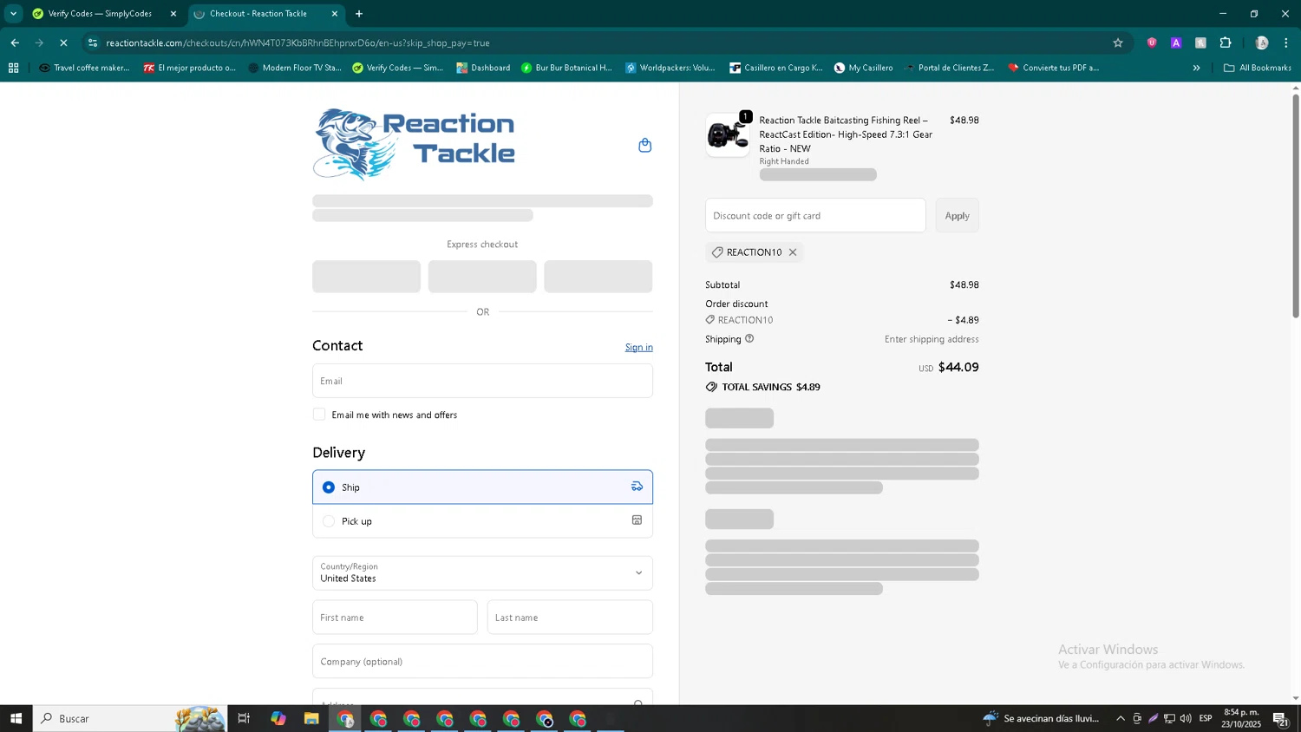This screenshot has height=732, width=1301.
Task: Open the Extensions puzzle icon
Action: (1226, 42)
